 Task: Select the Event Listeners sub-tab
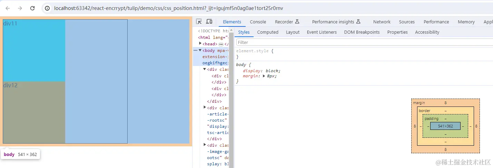coord(322,32)
